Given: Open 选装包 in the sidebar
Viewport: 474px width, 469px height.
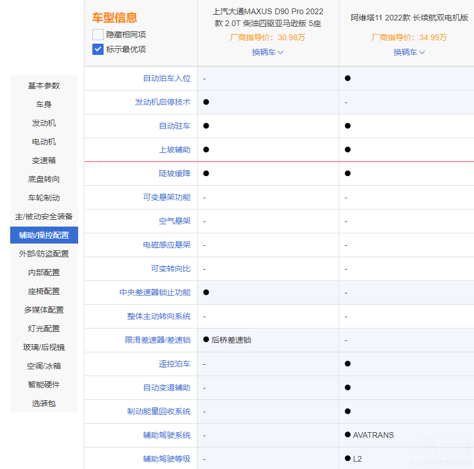Looking at the screenshot, I should (44, 403).
